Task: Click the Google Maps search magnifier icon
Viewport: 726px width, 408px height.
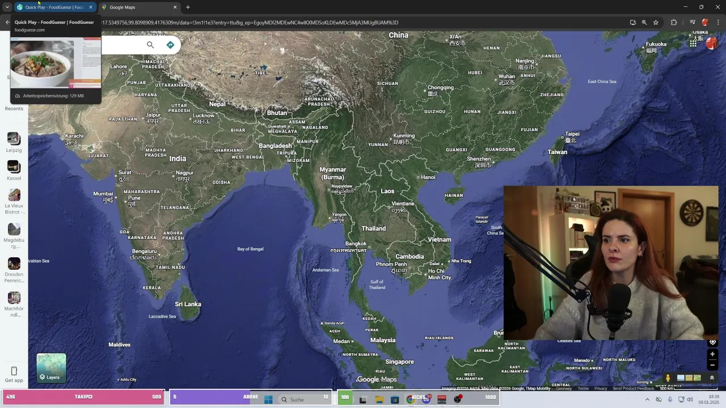Action: tap(150, 45)
